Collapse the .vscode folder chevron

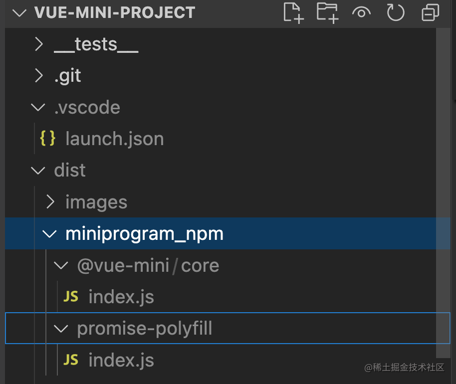tap(38, 107)
